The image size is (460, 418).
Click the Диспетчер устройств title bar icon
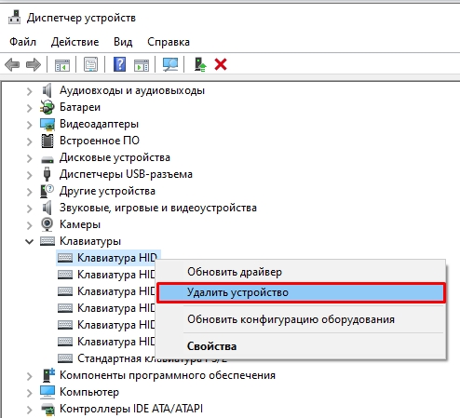click(14, 17)
